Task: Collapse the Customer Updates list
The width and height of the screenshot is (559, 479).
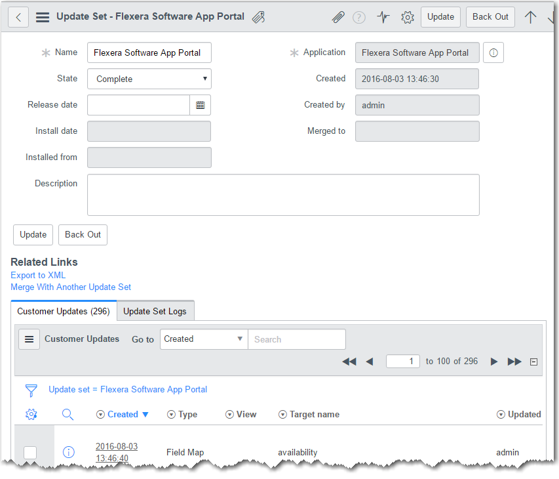Action: pyautogui.click(x=533, y=362)
